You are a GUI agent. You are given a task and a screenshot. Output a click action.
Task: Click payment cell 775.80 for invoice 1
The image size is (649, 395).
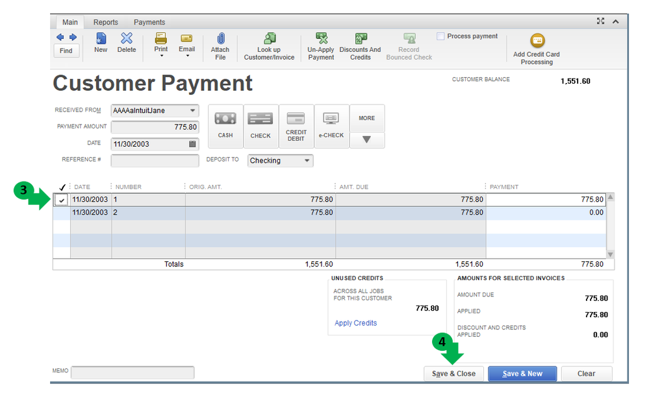click(x=546, y=200)
